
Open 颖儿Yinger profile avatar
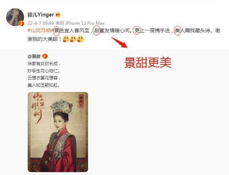coord(15,17)
